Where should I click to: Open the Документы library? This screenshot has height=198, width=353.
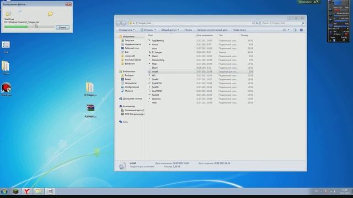click(131, 83)
